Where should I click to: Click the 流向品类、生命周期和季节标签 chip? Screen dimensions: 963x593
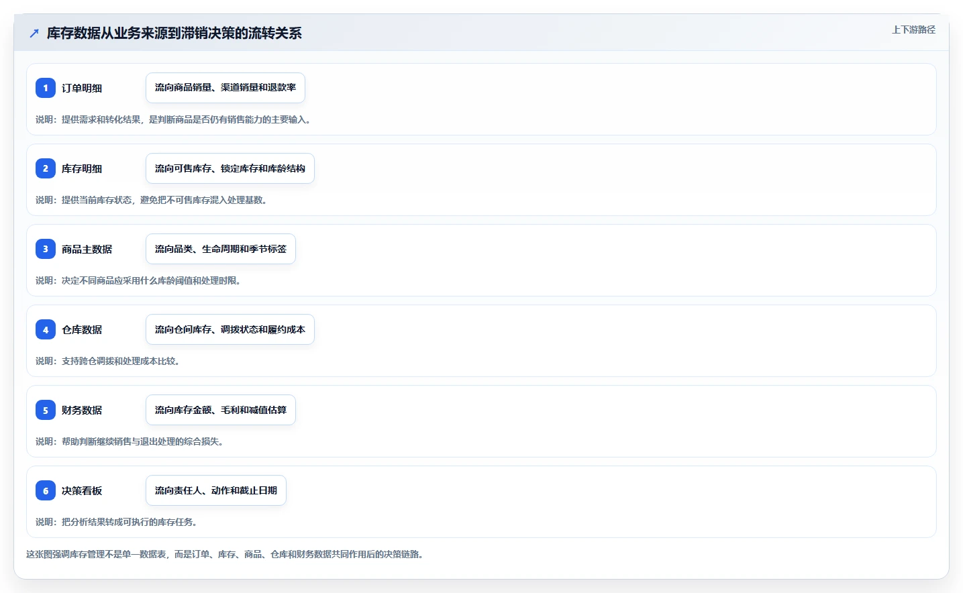221,249
